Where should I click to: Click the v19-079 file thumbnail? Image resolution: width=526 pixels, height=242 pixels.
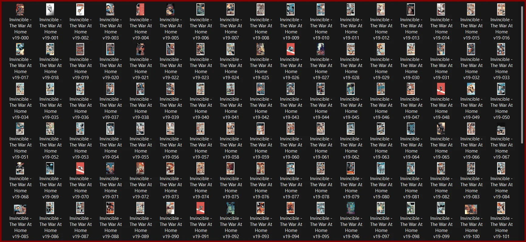pyautogui.click(x=351, y=169)
